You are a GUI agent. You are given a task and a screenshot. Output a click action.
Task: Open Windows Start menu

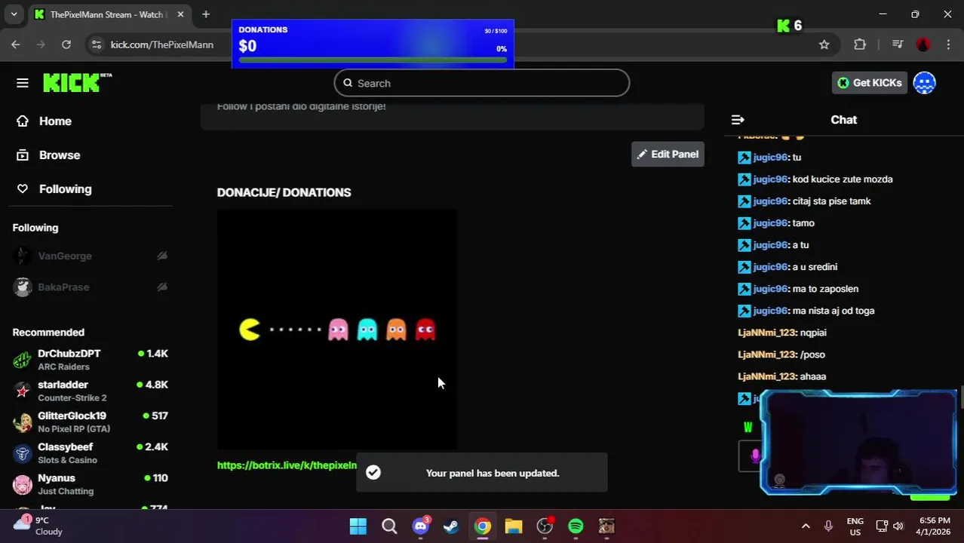coord(358,526)
